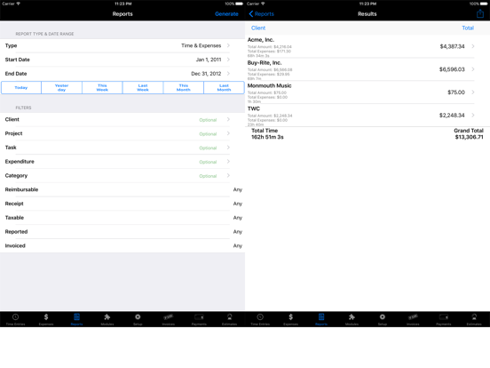The image size is (490, 368).
Task: Open Time Entries tab on Reports screen
Action: pos(15,319)
